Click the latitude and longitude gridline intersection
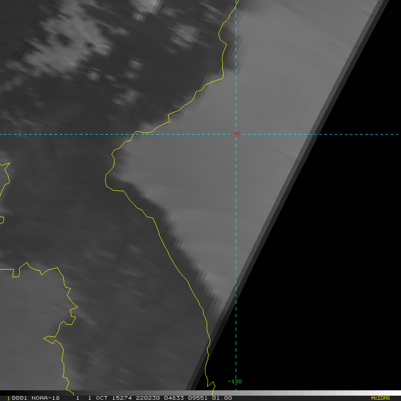401x401 pixels. (236, 134)
